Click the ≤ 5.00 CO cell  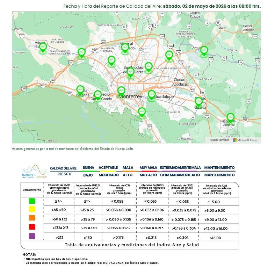tap(214, 202)
